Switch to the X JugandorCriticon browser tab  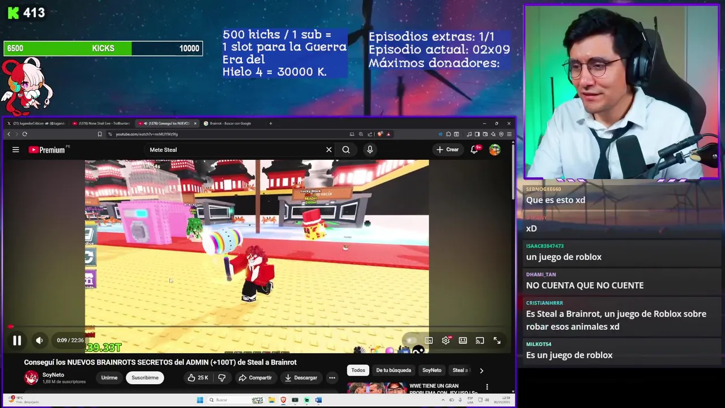click(36, 123)
